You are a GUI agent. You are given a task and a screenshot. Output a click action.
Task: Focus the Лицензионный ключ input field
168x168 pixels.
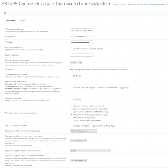pyautogui.click(x=81, y=30)
